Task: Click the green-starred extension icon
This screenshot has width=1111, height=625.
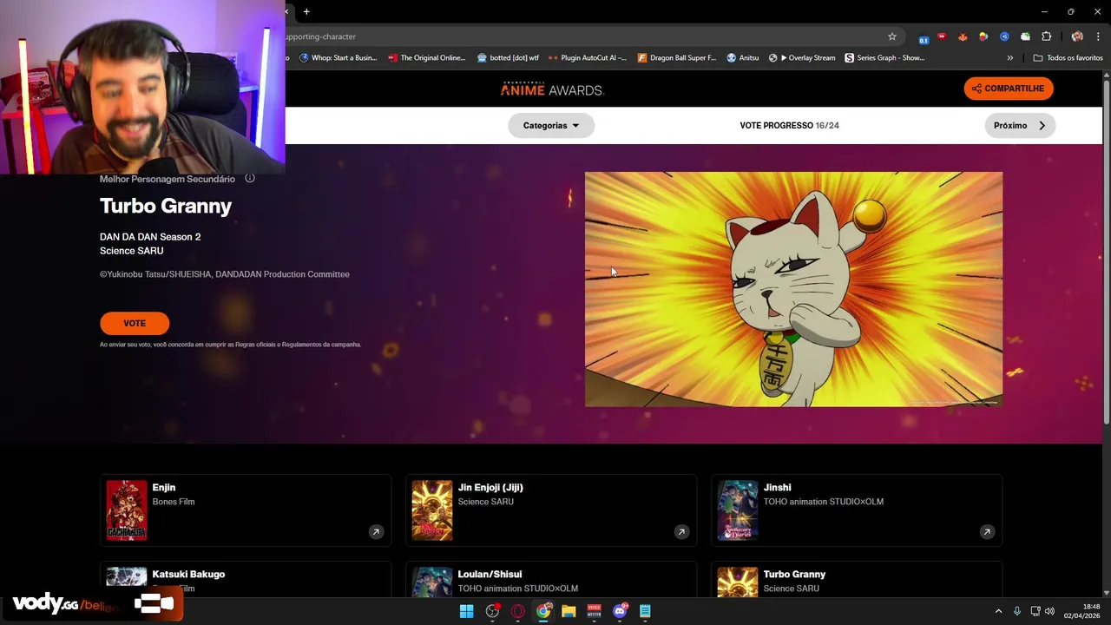Action: tap(1025, 36)
